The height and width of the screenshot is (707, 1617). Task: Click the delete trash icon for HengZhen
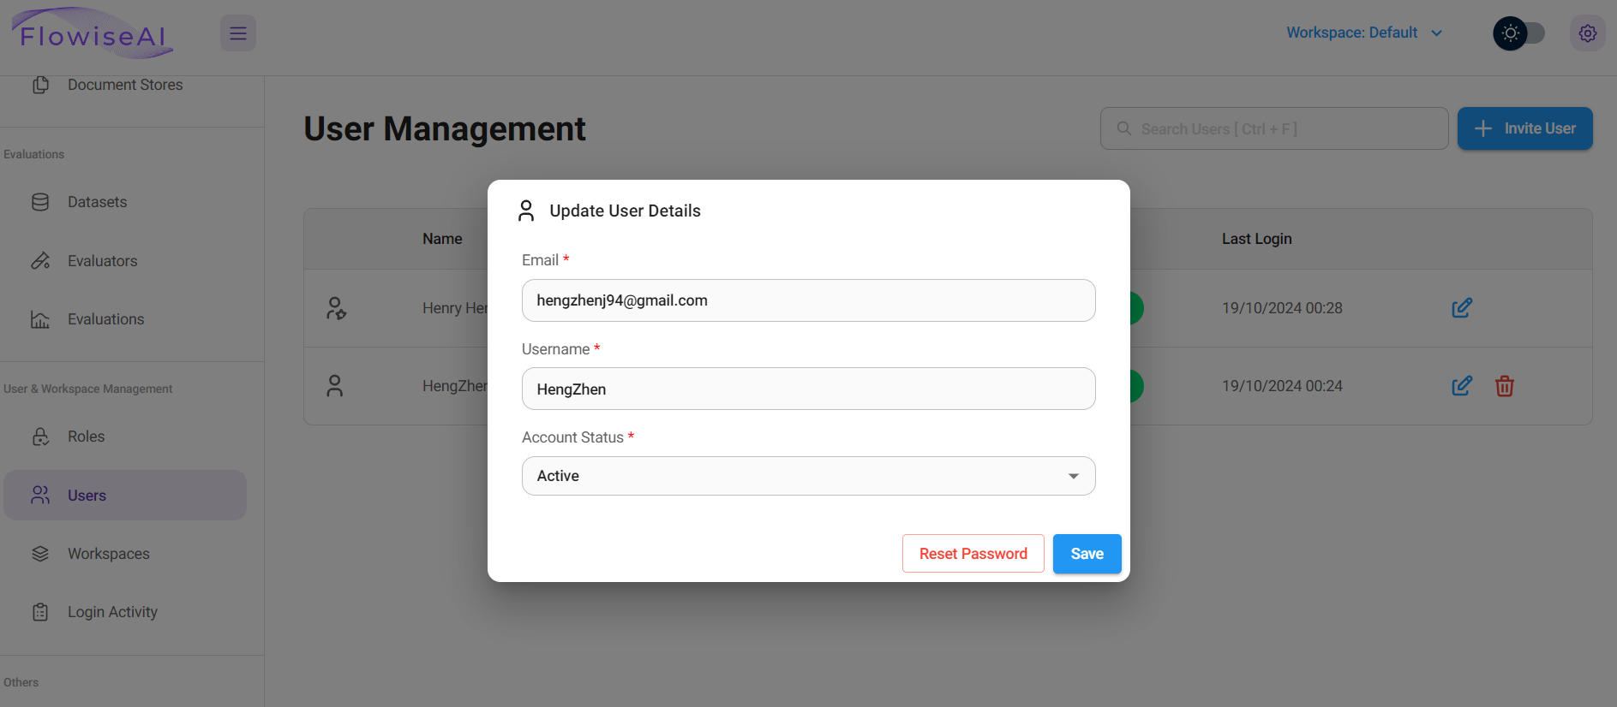coord(1504,386)
